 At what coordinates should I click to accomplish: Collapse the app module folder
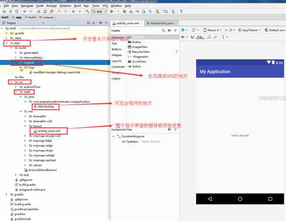pyautogui.click(x=6, y=43)
